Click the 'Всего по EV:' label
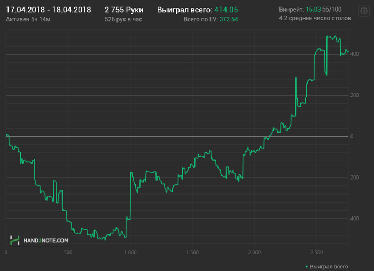Image resolution: width=374 pixels, height=271 pixels. (201, 19)
